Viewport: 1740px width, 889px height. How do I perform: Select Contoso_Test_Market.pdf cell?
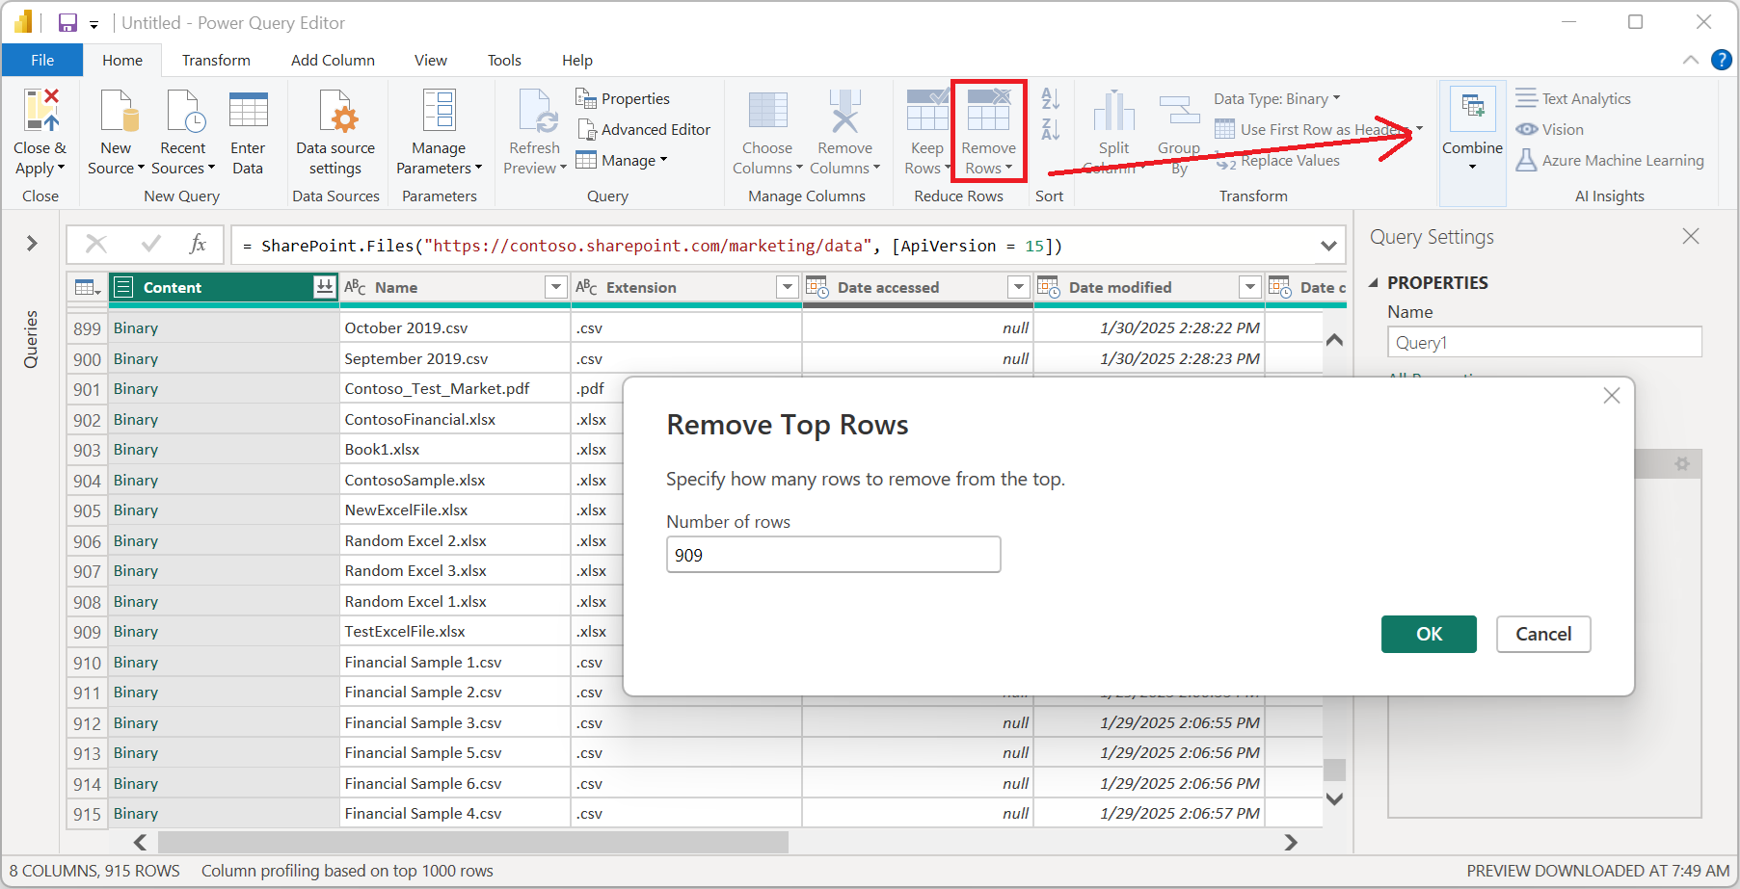[455, 388]
